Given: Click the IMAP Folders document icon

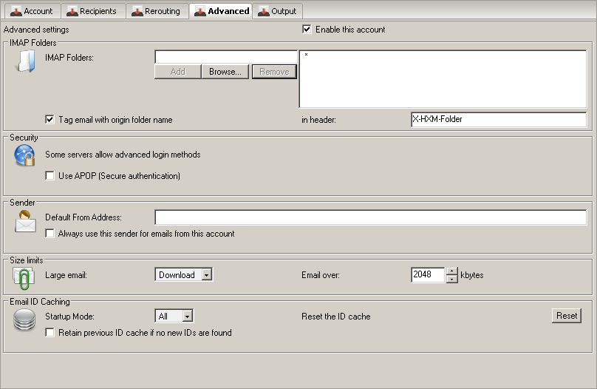Looking at the screenshot, I should click(25, 64).
